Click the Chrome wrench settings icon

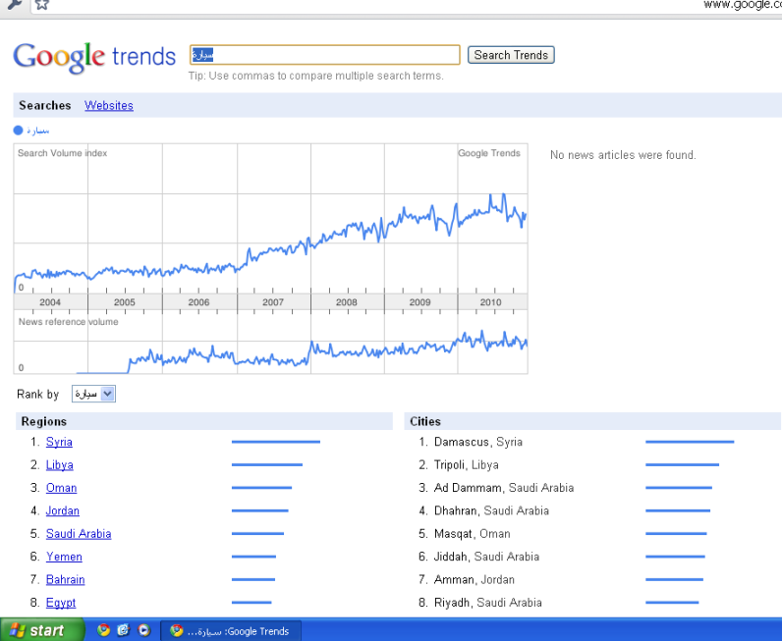(x=14, y=4)
